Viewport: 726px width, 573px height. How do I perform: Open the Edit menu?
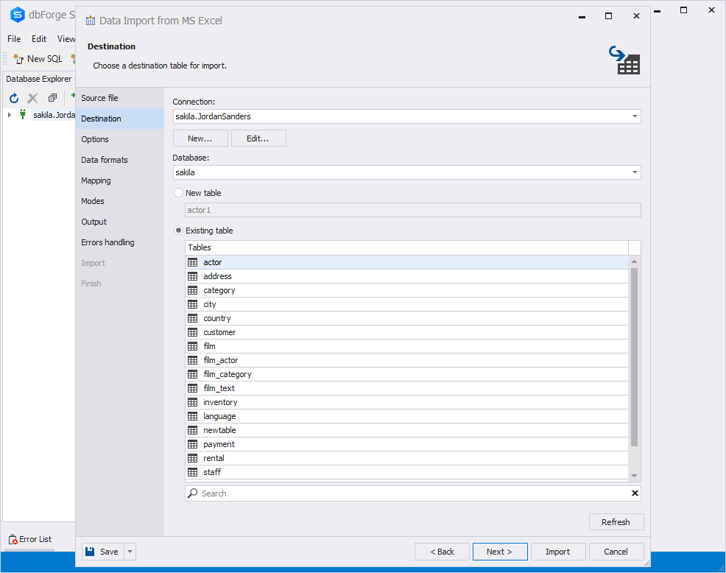(39, 39)
